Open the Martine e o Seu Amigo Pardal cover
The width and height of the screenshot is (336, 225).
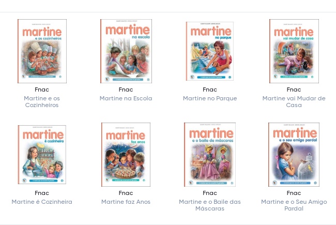tap(294, 155)
